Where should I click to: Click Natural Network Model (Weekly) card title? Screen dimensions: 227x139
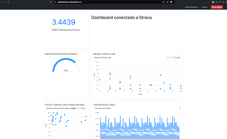point(61,54)
